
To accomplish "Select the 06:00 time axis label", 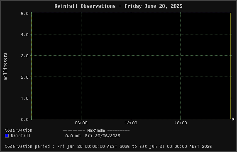I will tap(81, 123).
